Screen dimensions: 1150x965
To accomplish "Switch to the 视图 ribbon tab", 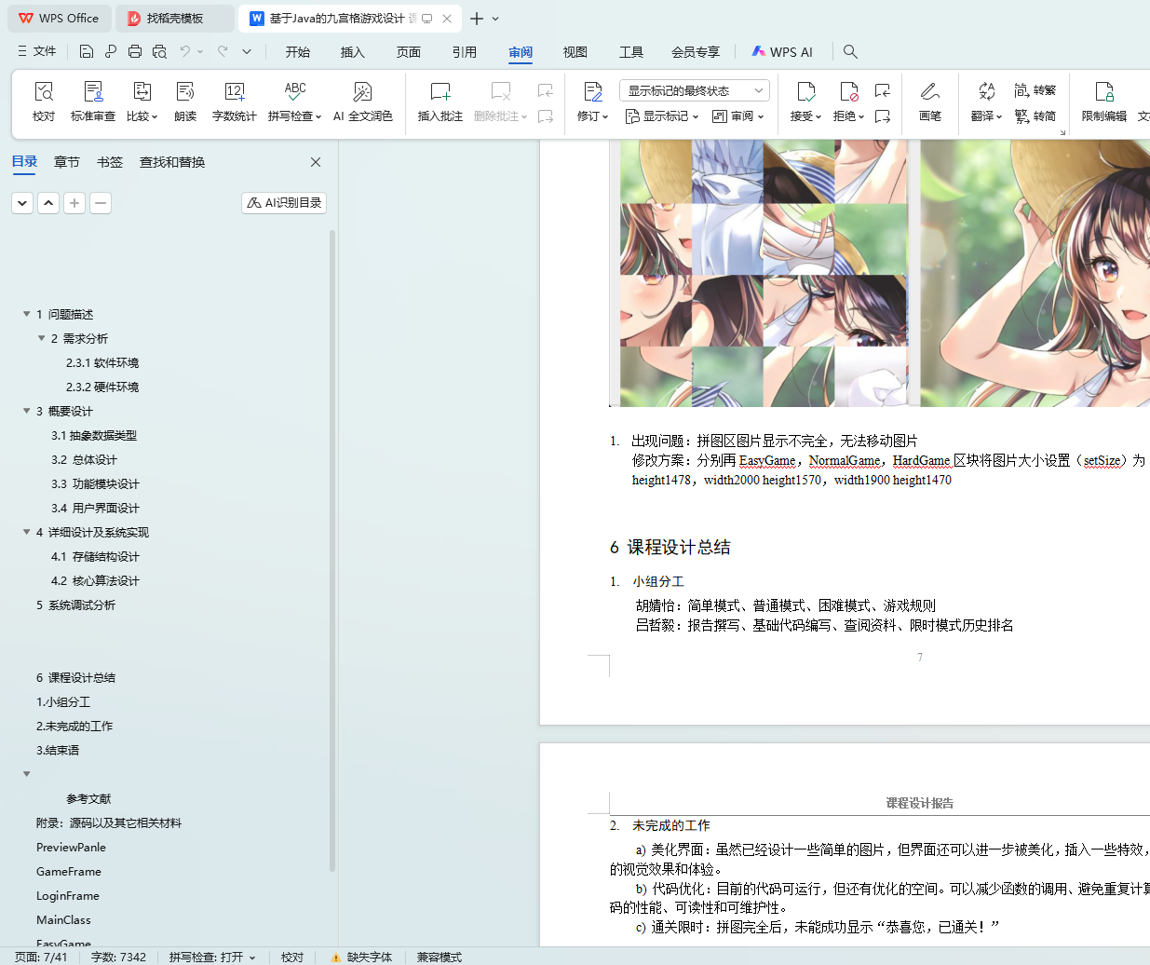I will [x=575, y=52].
